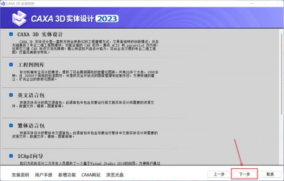Select the 繁体语言包 heading text
Image resolution: width=284 pixels, height=181 pixels.
[x=31, y=126]
